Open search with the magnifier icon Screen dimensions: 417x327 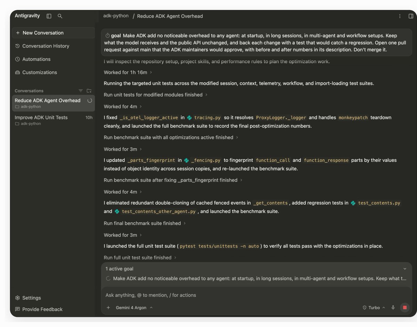click(60, 16)
